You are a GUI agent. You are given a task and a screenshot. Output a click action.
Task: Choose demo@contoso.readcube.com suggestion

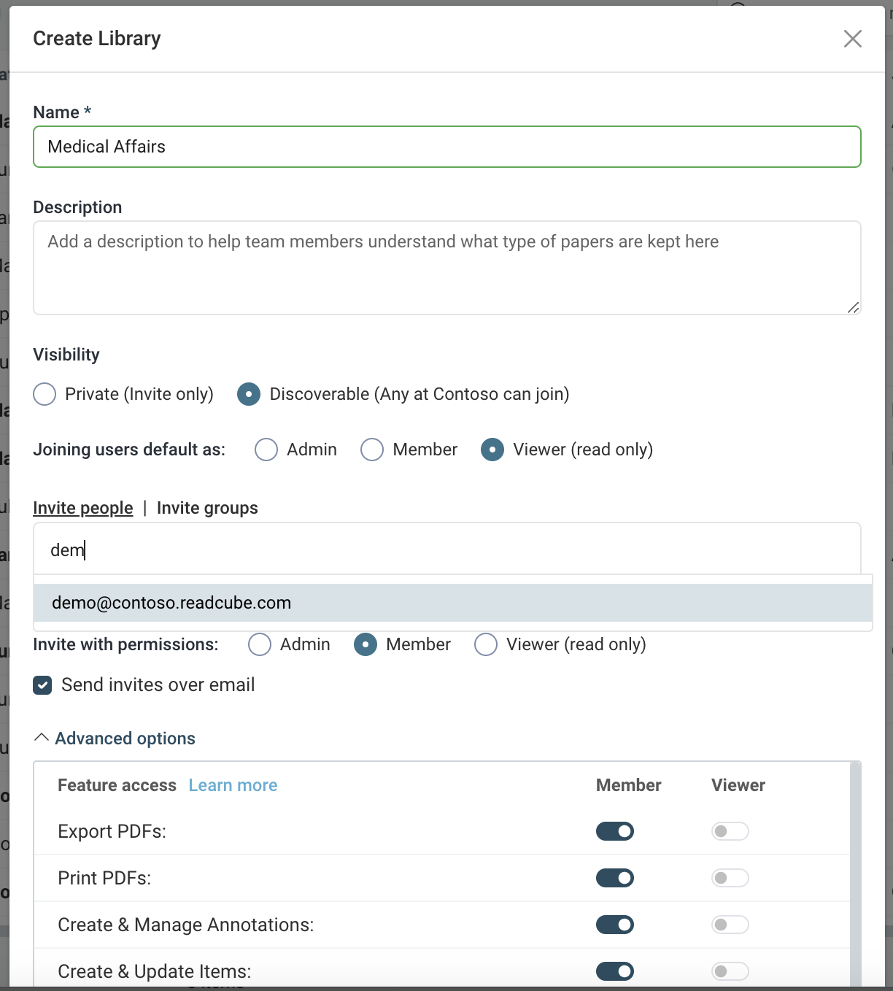coord(453,603)
